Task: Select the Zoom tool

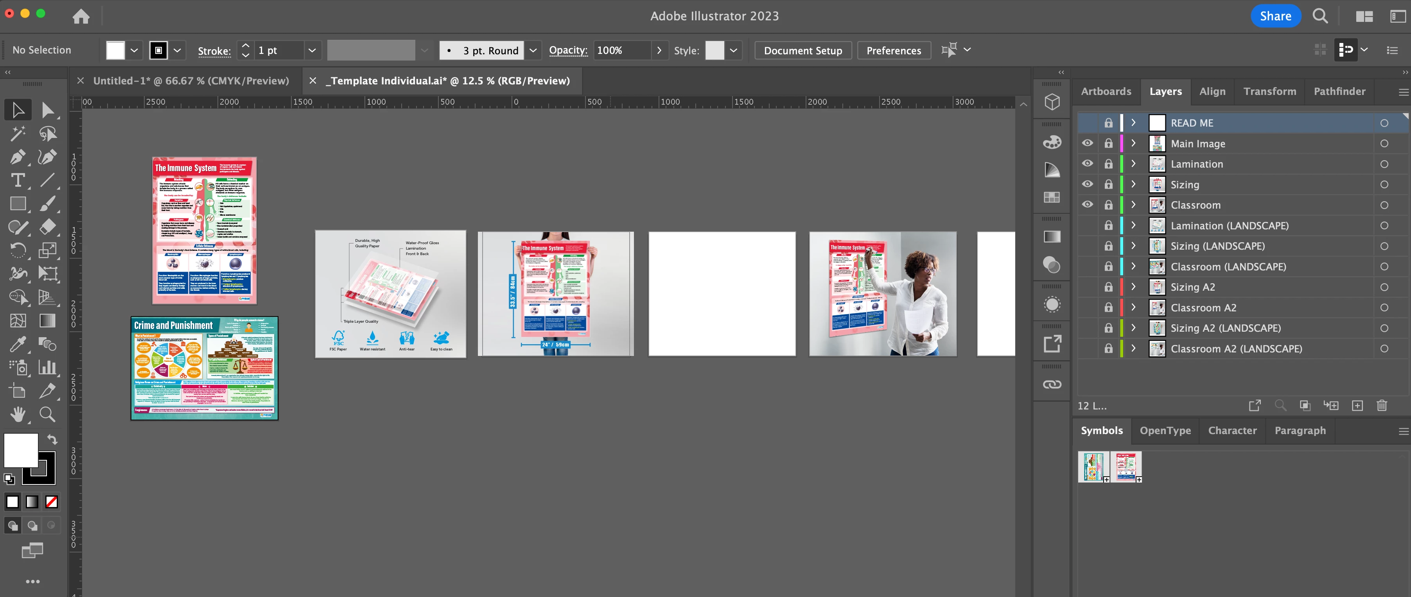Action: 47,414
